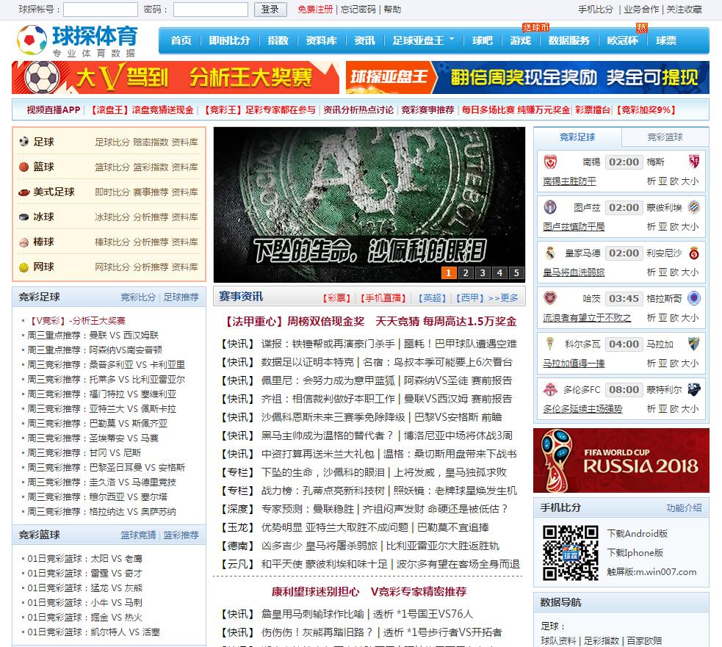Click the hockey puck icon beside 冰球
This screenshot has height=647, width=722.
pos(24,217)
